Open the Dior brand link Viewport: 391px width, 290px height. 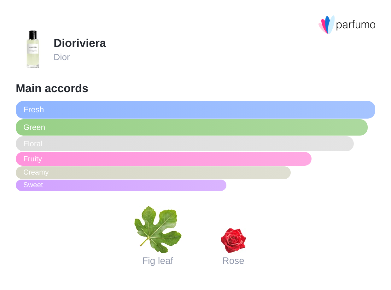[61, 57]
